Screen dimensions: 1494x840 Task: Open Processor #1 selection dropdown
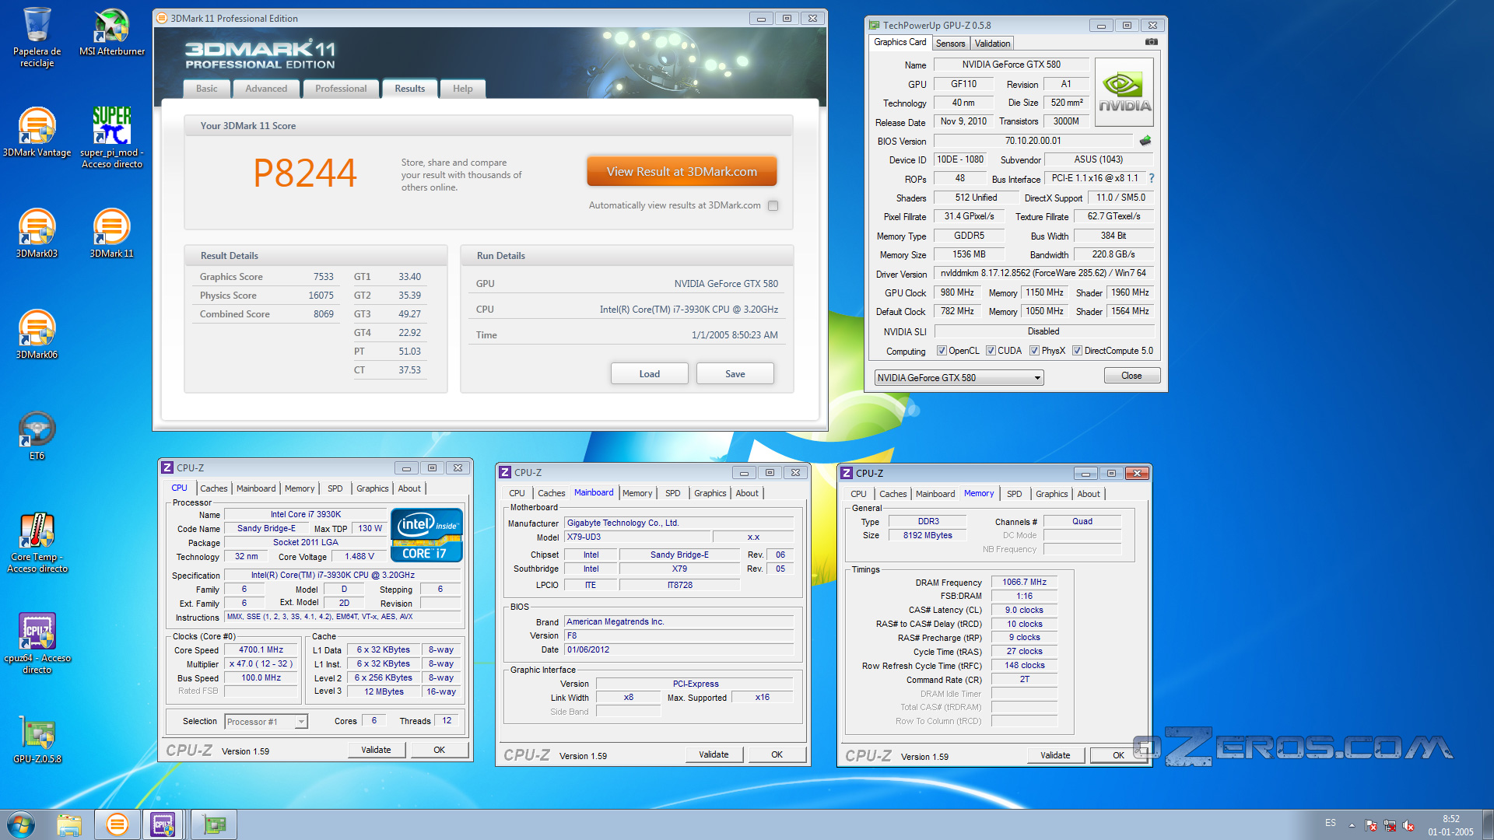click(x=266, y=722)
